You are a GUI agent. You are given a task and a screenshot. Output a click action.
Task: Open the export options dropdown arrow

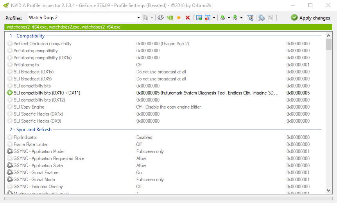(x=229, y=18)
